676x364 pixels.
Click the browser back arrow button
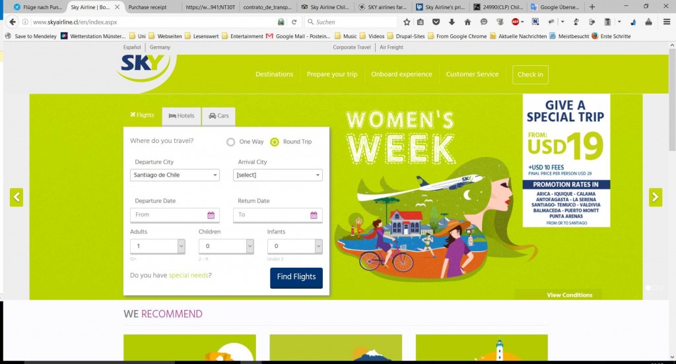coord(13,22)
